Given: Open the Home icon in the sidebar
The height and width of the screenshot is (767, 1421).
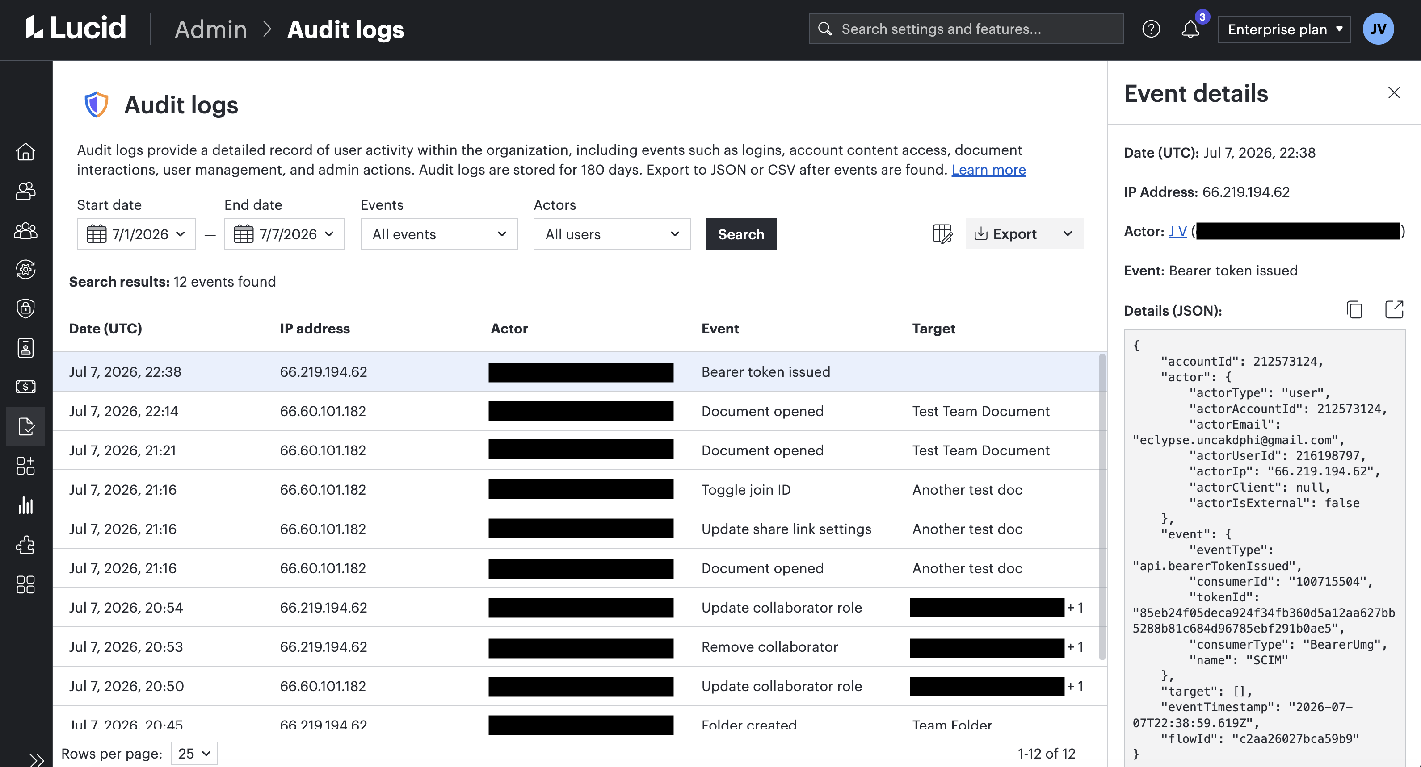Looking at the screenshot, I should 25,151.
